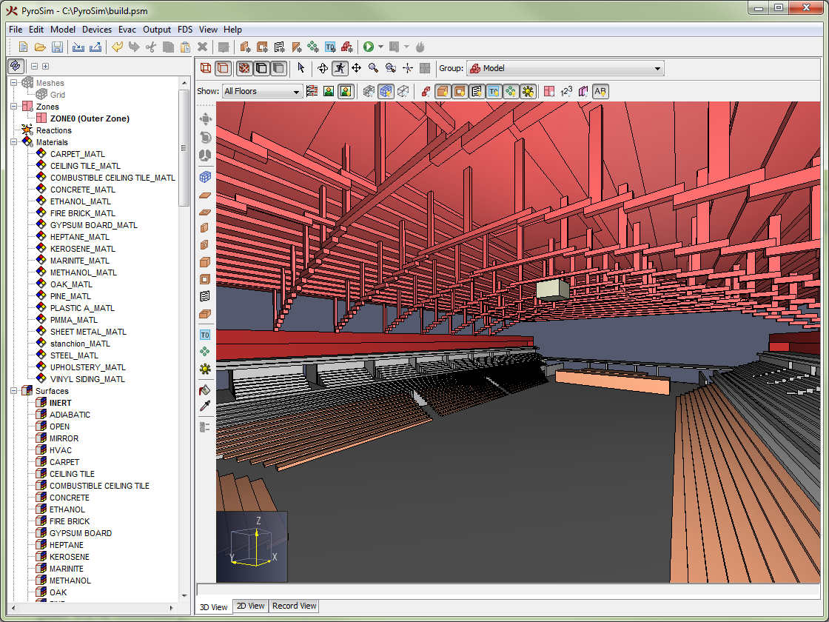
Task: Open the Output menu
Action: [x=156, y=30]
